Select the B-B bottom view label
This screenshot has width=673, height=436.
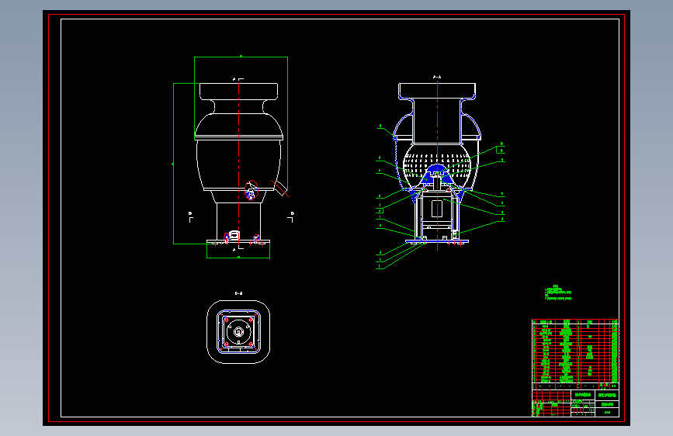[x=238, y=293]
